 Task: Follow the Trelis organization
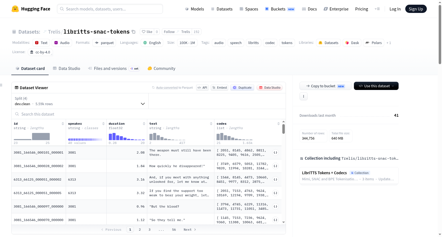coord(169,32)
